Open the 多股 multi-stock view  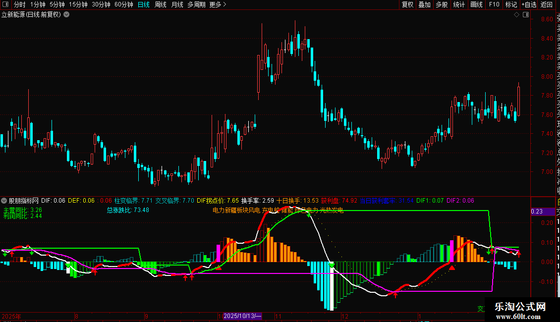tap(442, 4)
